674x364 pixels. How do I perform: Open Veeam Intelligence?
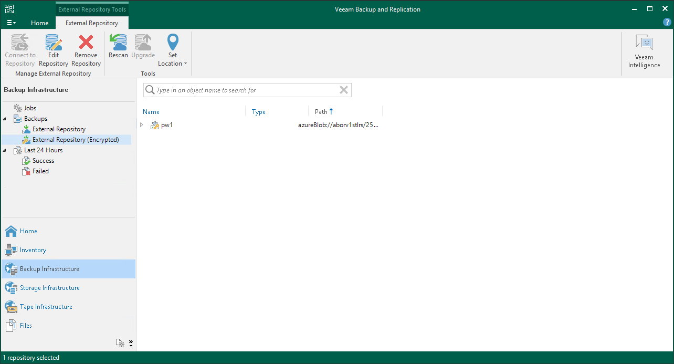tap(644, 50)
